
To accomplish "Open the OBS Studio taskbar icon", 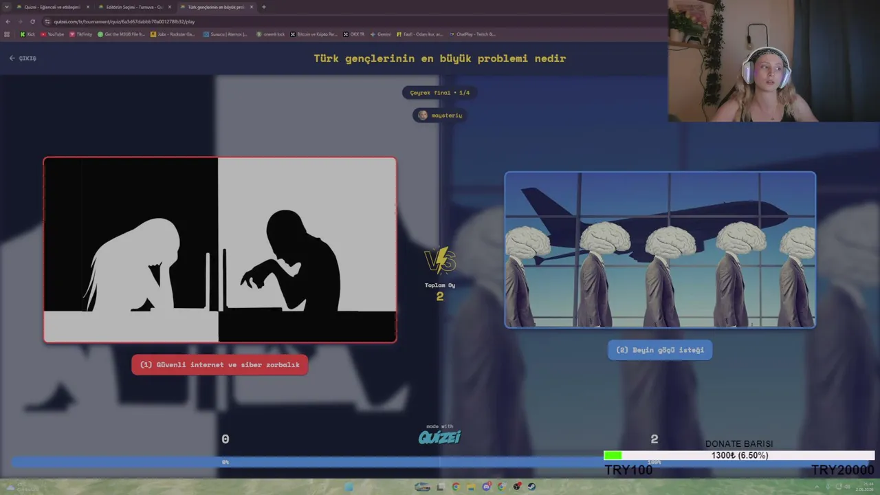I will 517,487.
